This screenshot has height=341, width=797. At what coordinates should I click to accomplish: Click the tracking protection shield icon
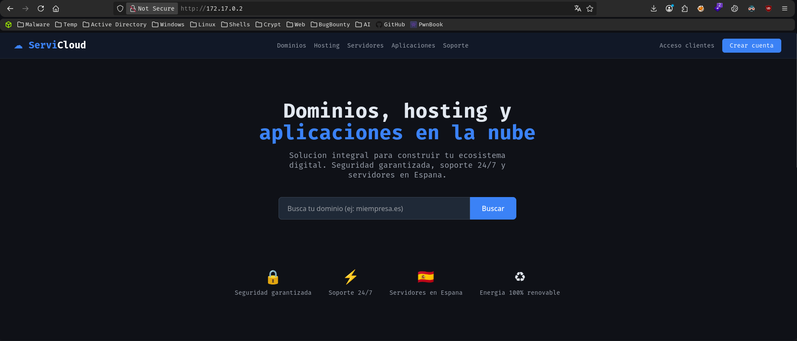[120, 8]
